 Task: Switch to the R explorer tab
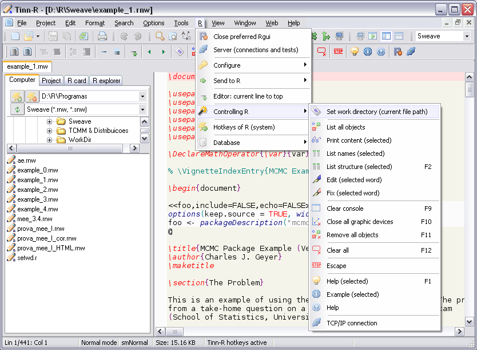(106, 81)
